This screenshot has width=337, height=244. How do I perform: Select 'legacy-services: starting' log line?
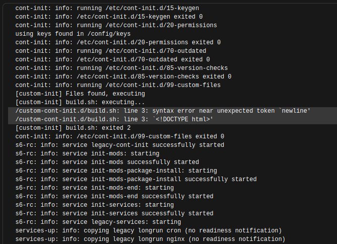(x=98, y=222)
